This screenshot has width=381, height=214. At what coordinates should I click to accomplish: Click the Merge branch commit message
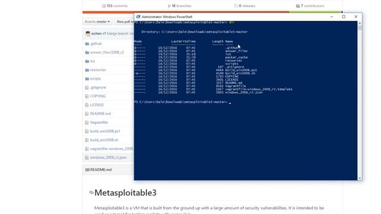[x=120, y=33]
